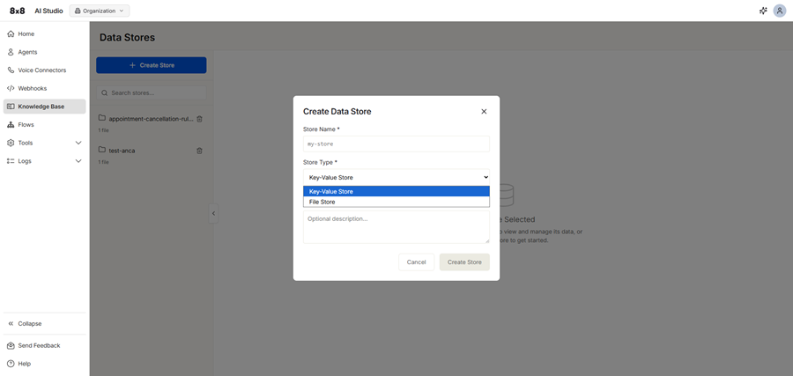This screenshot has height=376, width=793.
Task: Open Agents in sidebar
Action: [x=45, y=52]
